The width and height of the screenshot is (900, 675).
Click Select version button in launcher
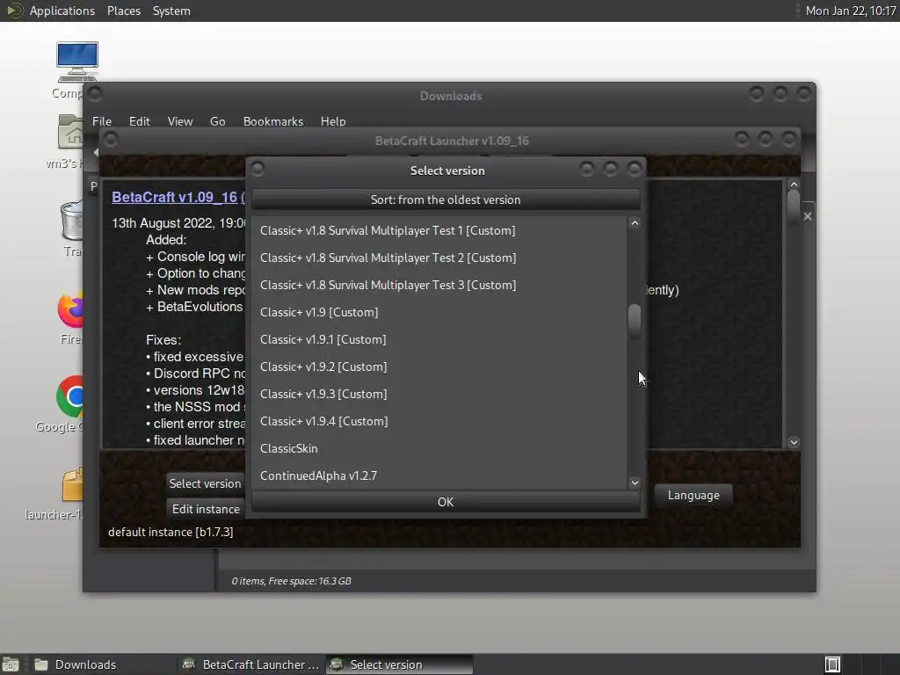[x=205, y=484]
